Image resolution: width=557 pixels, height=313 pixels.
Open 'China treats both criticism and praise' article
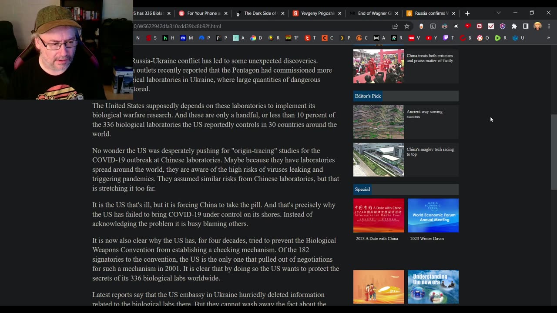pos(429,58)
